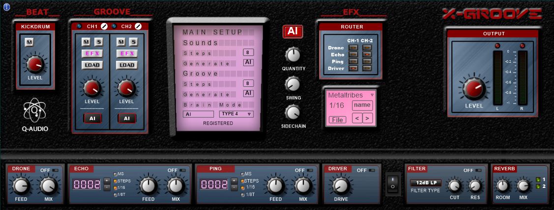
Task: Increase Ping time with plus stepper
Action: tap(234, 181)
